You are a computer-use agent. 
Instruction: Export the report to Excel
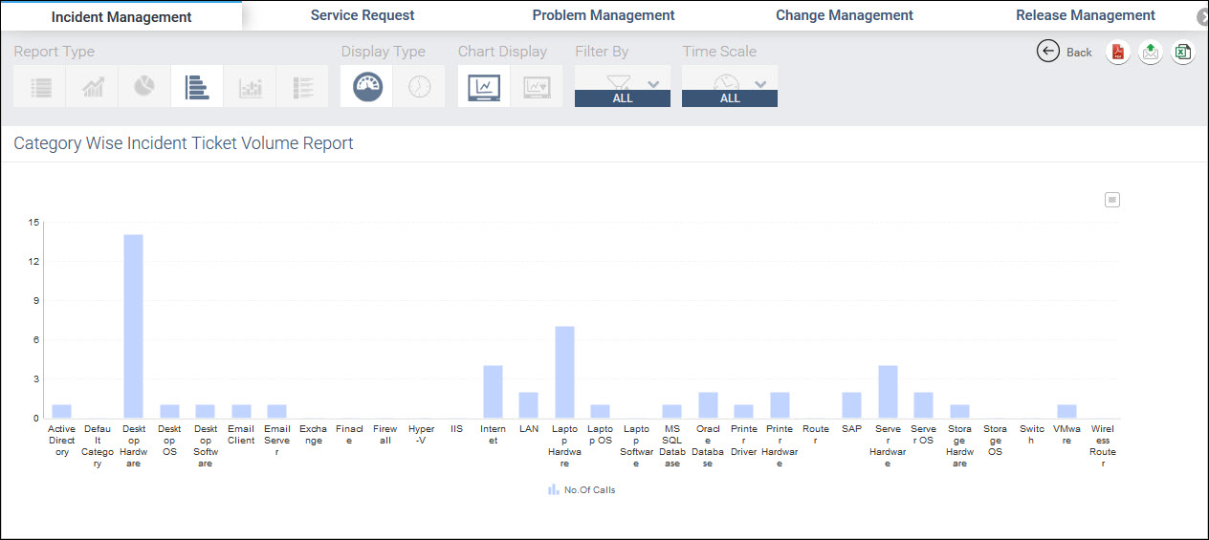1183,53
